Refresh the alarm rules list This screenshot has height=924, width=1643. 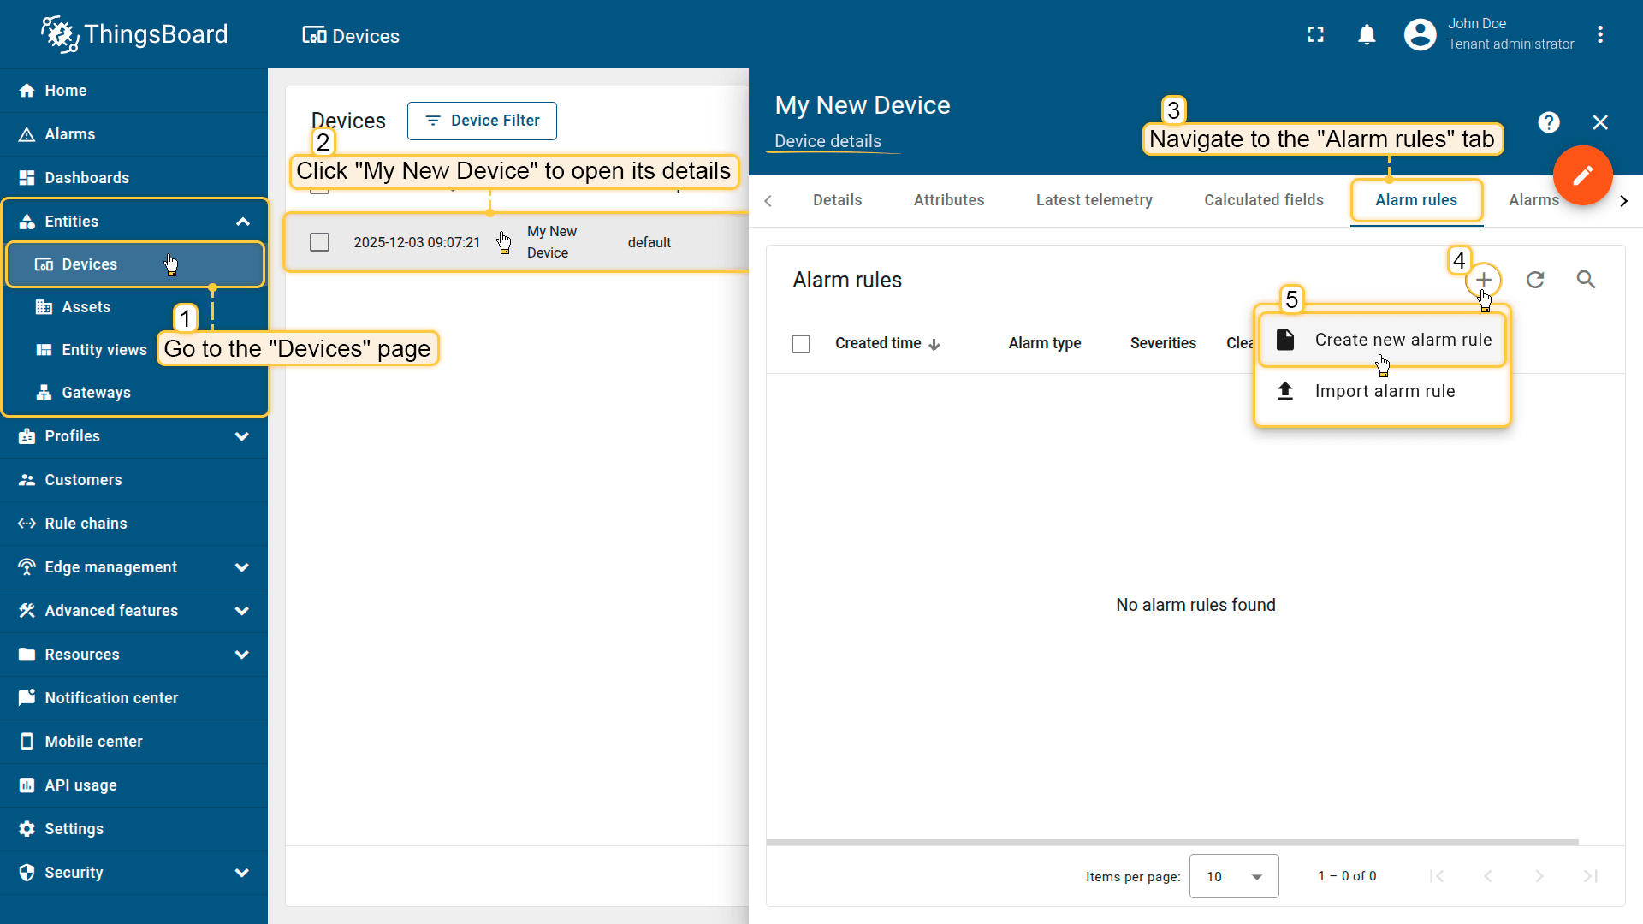[x=1535, y=280]
